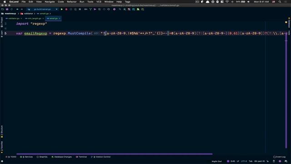Close the validator.go tab
The width and height of the screenshot is (291, 164).
[21, 19]
